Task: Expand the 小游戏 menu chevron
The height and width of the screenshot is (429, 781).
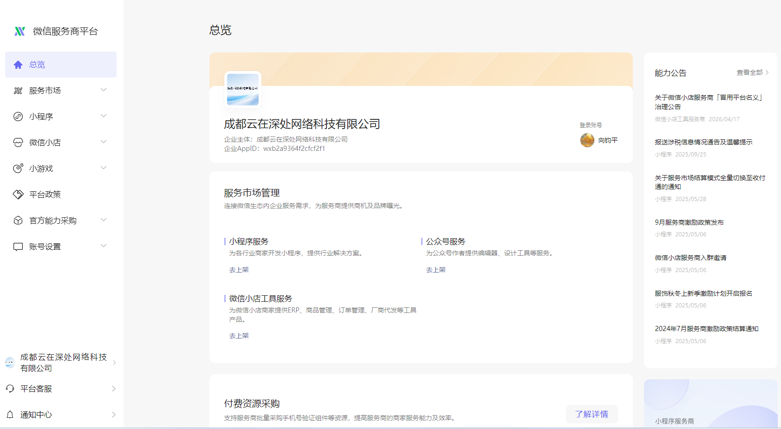Action: pyautogui.click(x=104, y=168)
